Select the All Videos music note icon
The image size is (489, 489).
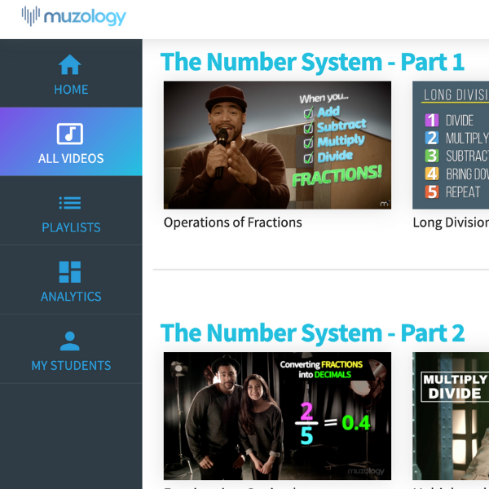pos(70,134)
